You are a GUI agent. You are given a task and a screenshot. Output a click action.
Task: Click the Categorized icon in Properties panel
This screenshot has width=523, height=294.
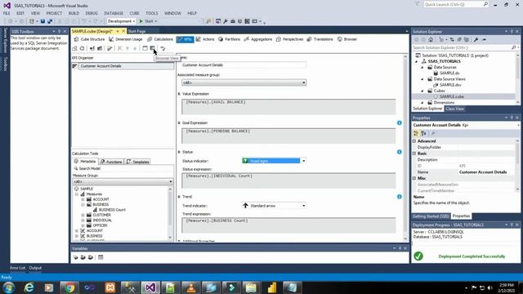[x=416, y=133]
